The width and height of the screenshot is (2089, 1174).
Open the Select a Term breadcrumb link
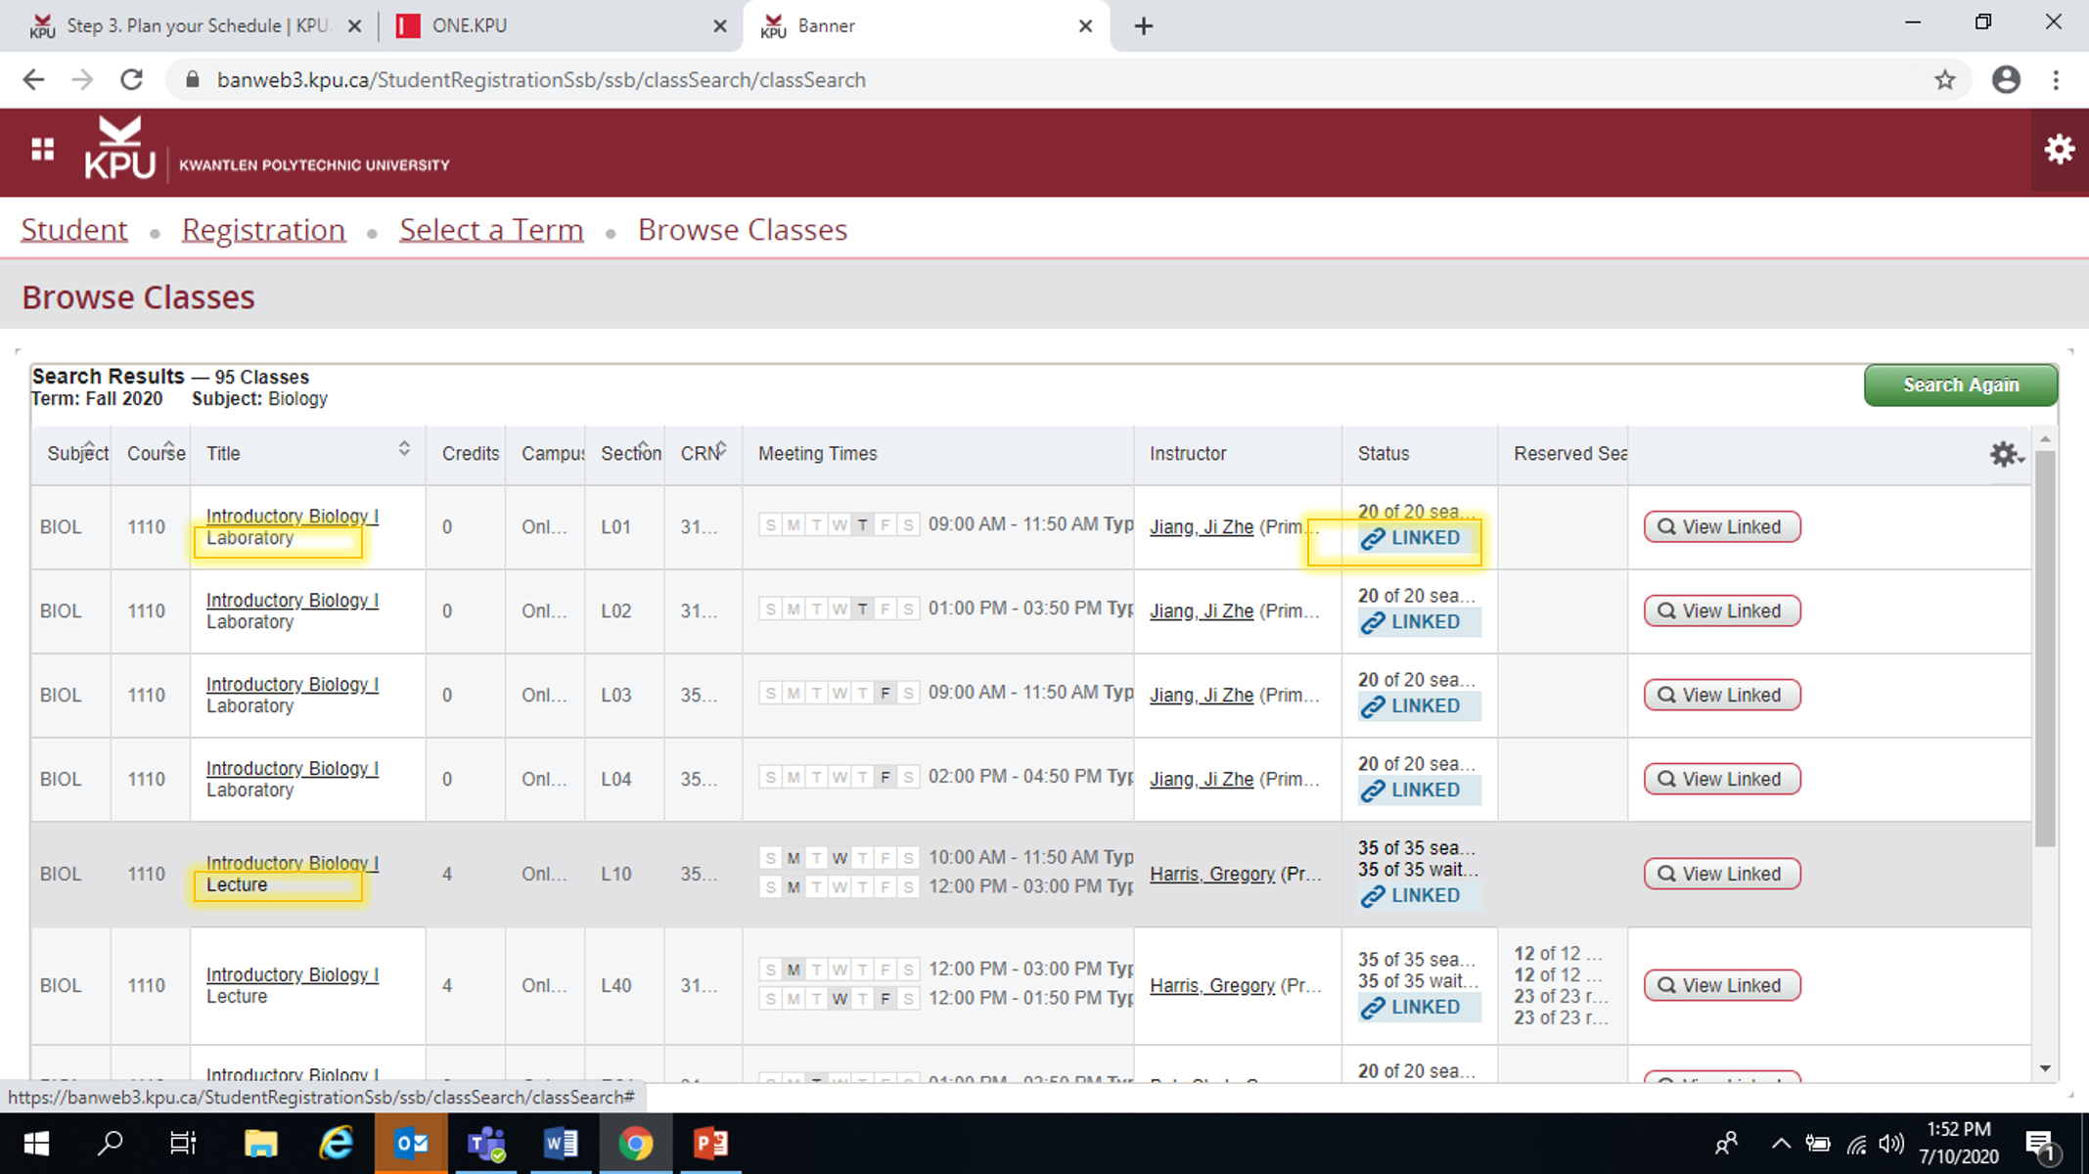491,230
